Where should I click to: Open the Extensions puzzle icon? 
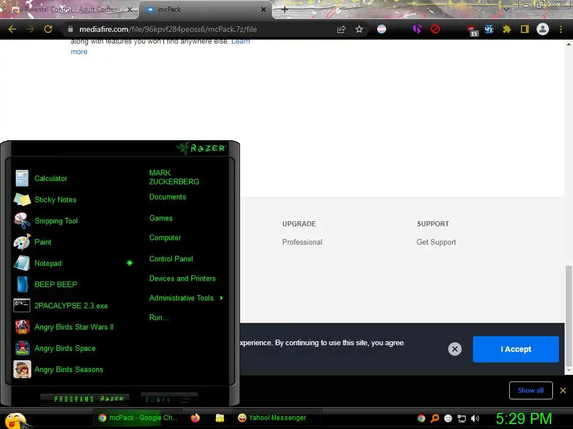(507, 29)
